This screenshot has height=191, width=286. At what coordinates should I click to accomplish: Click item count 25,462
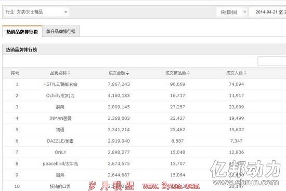pos(178,130)
